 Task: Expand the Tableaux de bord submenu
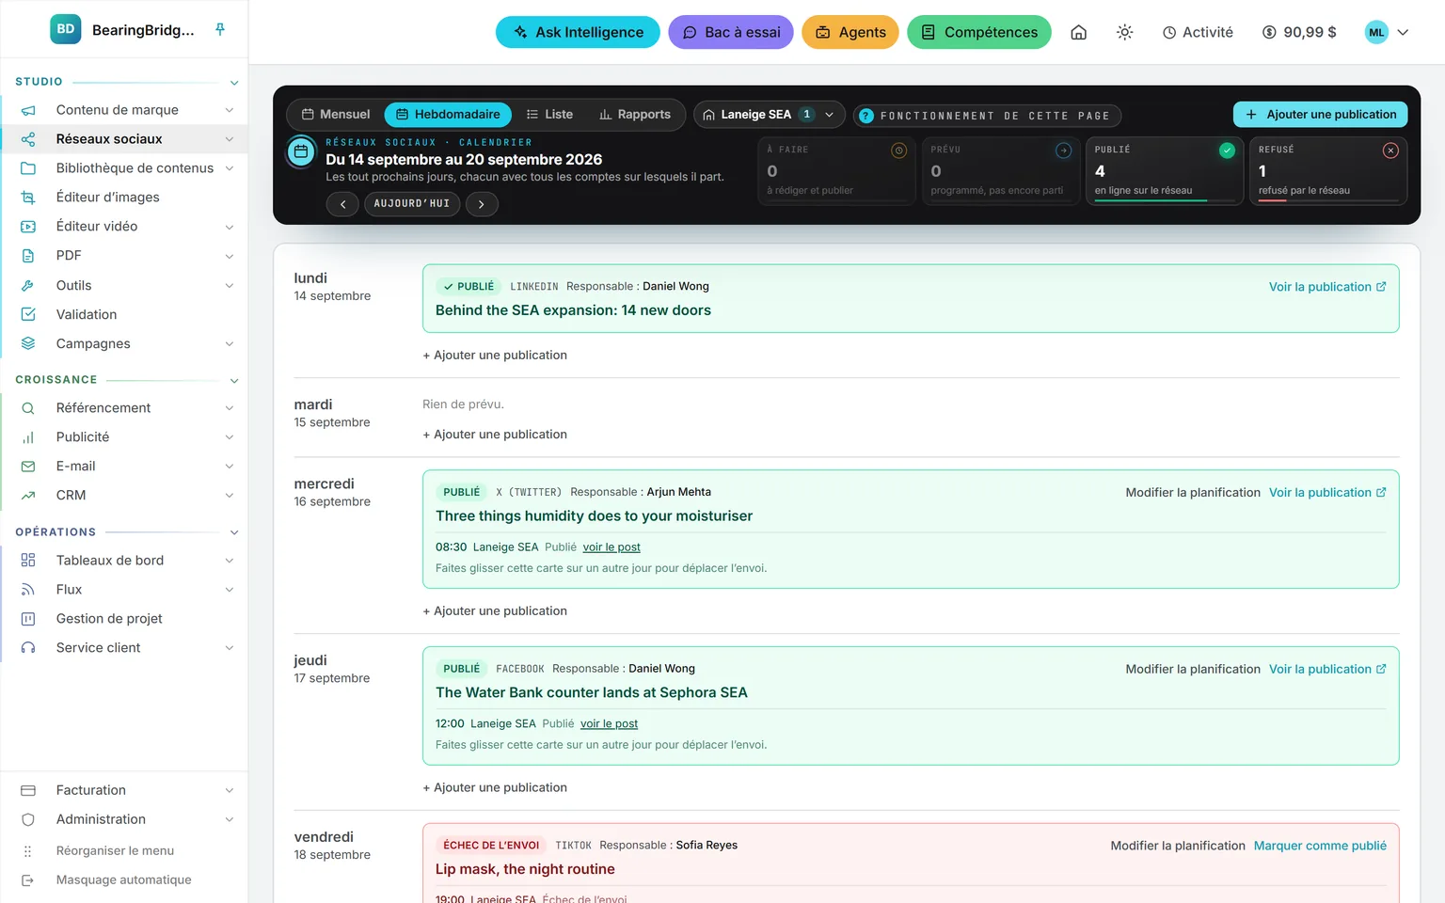point(230,560)
